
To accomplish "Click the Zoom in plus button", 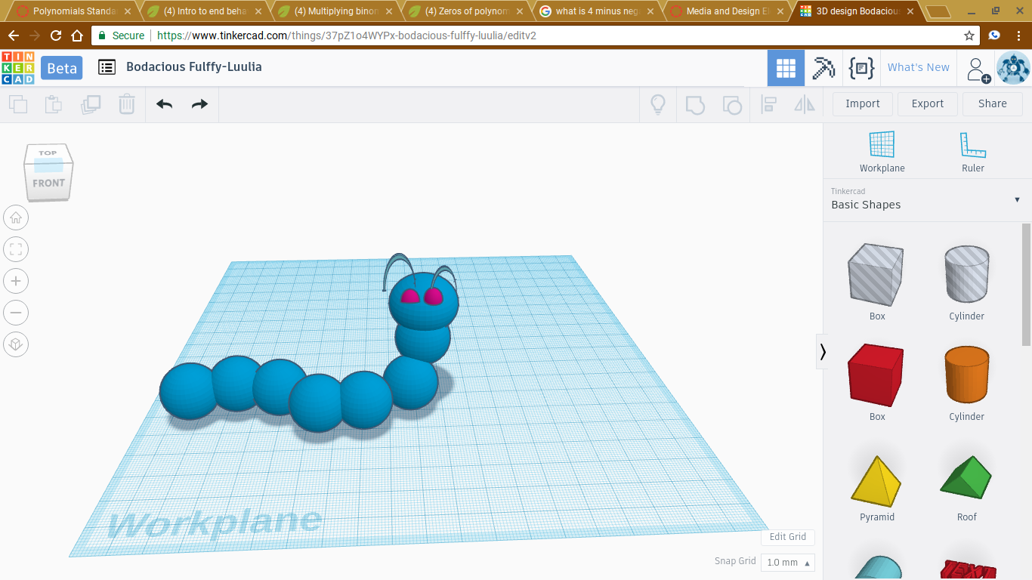I will pos(16,281).
